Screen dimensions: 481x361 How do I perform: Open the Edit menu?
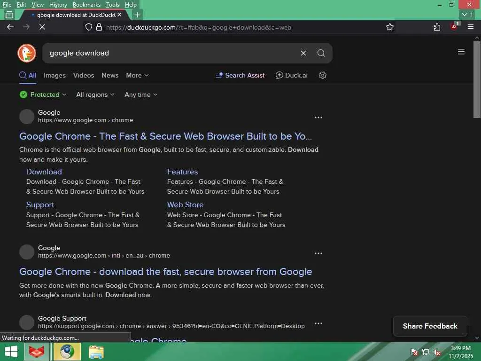coord(21,5)
